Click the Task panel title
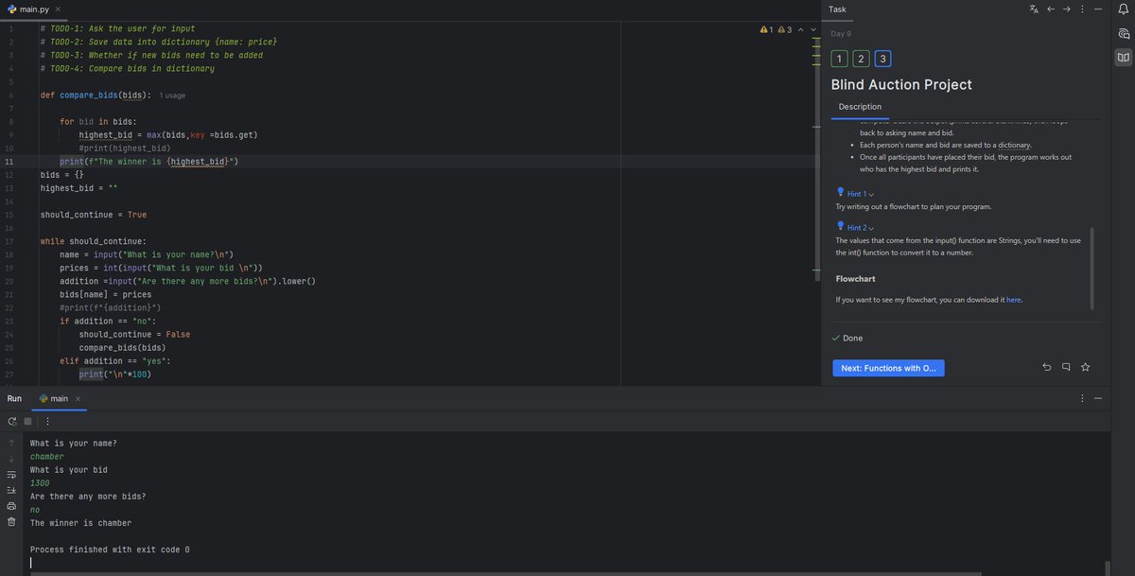This screenshot has height=576, width=1135. tap(837, 9)
